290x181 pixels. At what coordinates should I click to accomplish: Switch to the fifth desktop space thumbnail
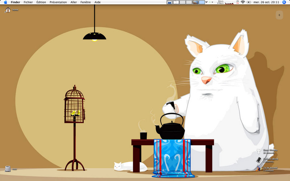pyautogui.click(x=195, y=2)
